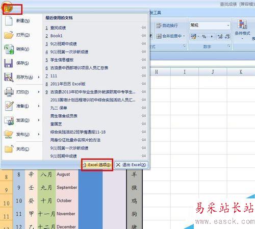Click the Save As disk-with-pencil icon
The height and width of the screenshot is (229, 255).
click(x=9, y=78)
